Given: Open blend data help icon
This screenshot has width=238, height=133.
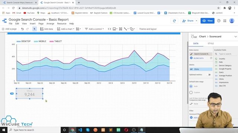Looking at the screenshot, I should pyautogui.click(x=211, y=58).
